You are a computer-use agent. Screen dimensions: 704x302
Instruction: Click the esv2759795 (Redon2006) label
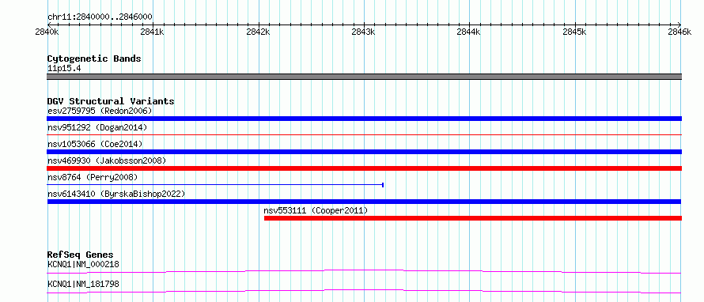[x=100, y=111]
